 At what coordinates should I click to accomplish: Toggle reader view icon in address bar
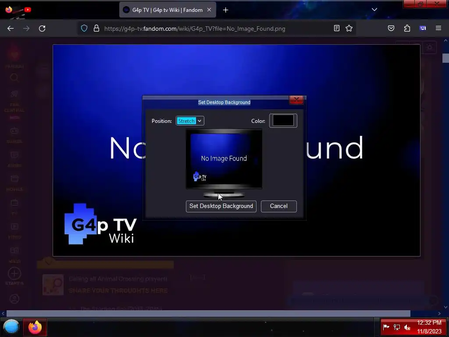(337, 28)
